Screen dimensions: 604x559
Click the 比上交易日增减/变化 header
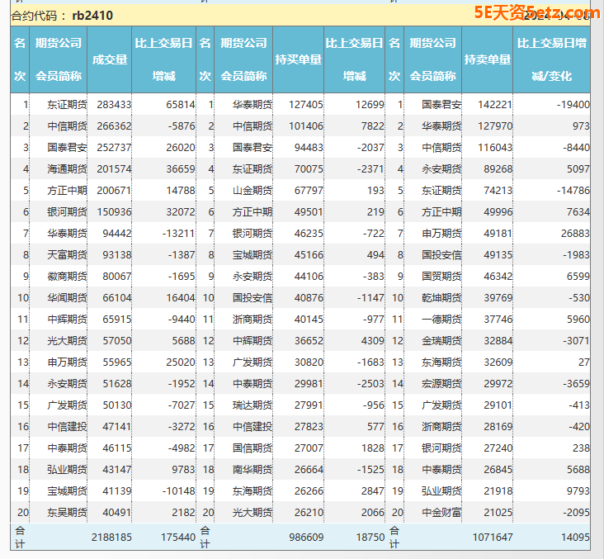tap(553, 59)
